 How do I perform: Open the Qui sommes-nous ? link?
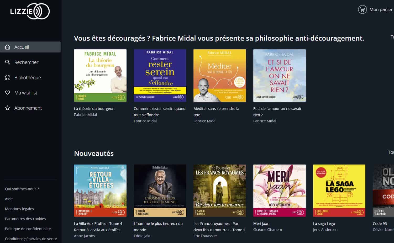(x=22, y=189)
